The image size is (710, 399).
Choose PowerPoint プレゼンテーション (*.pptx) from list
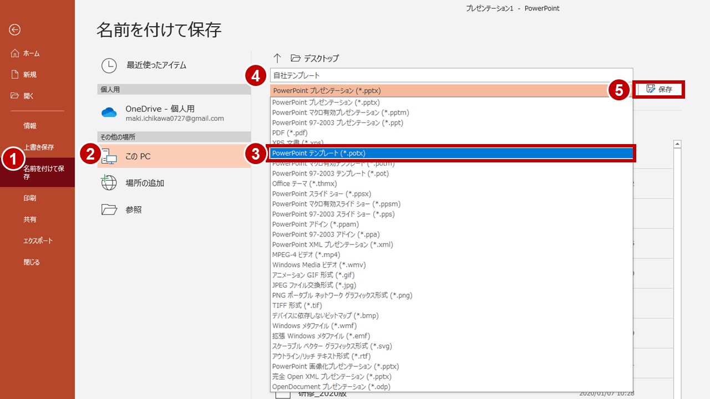pos(452,103)
